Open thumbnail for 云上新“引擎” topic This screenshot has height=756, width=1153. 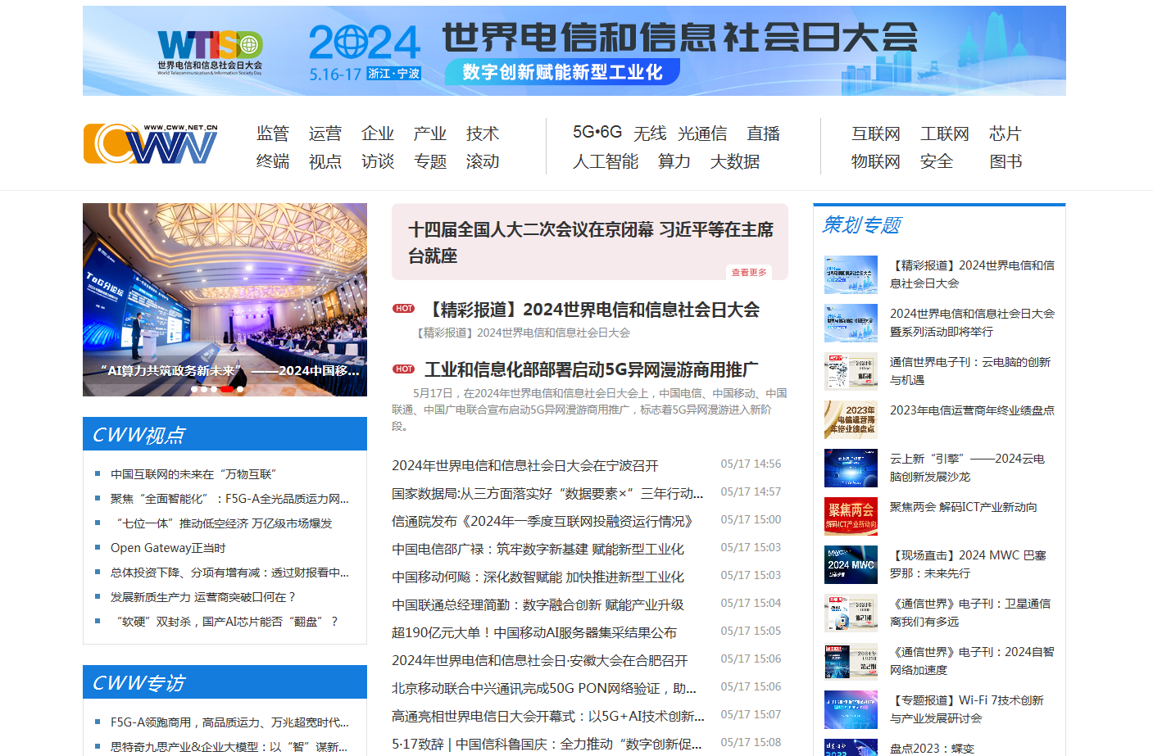click(x=851, y=468)
